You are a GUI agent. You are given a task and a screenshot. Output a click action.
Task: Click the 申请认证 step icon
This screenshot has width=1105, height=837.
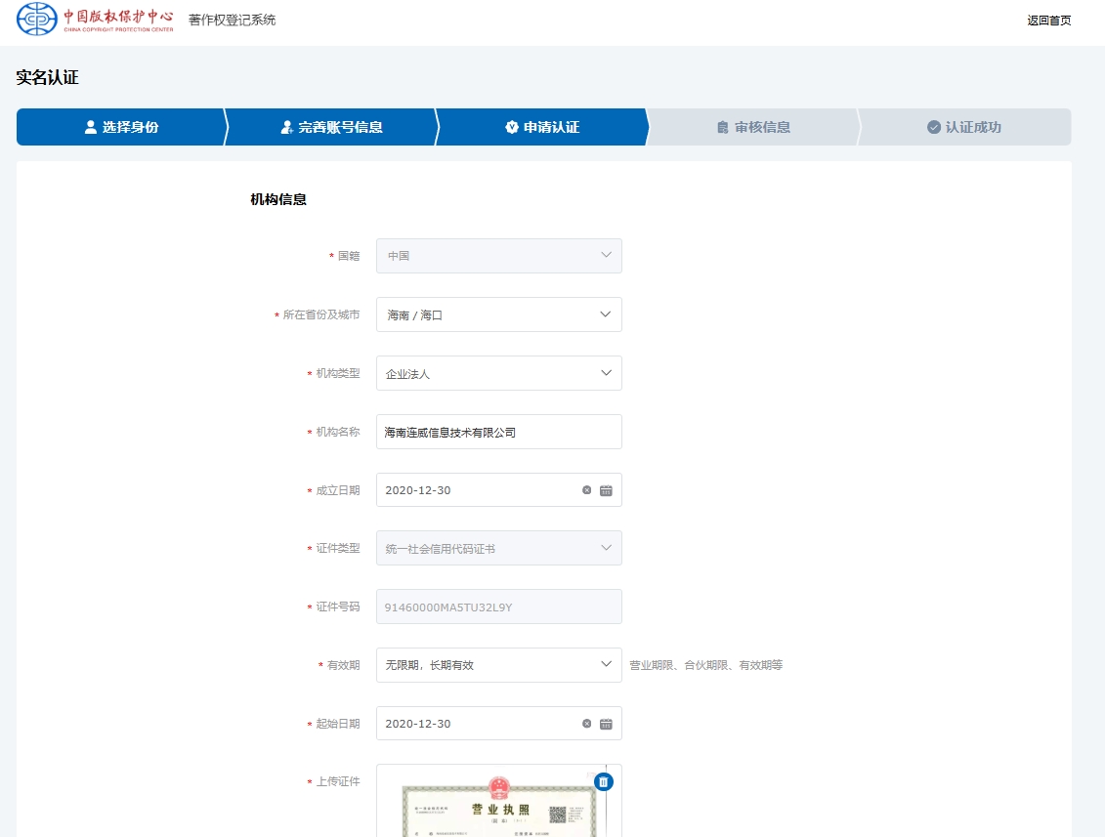tap(512, 127)
